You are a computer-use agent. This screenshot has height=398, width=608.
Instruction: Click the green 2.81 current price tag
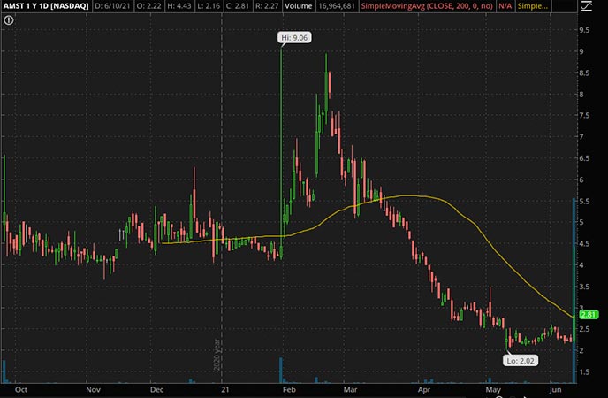[x=588, y=314]
